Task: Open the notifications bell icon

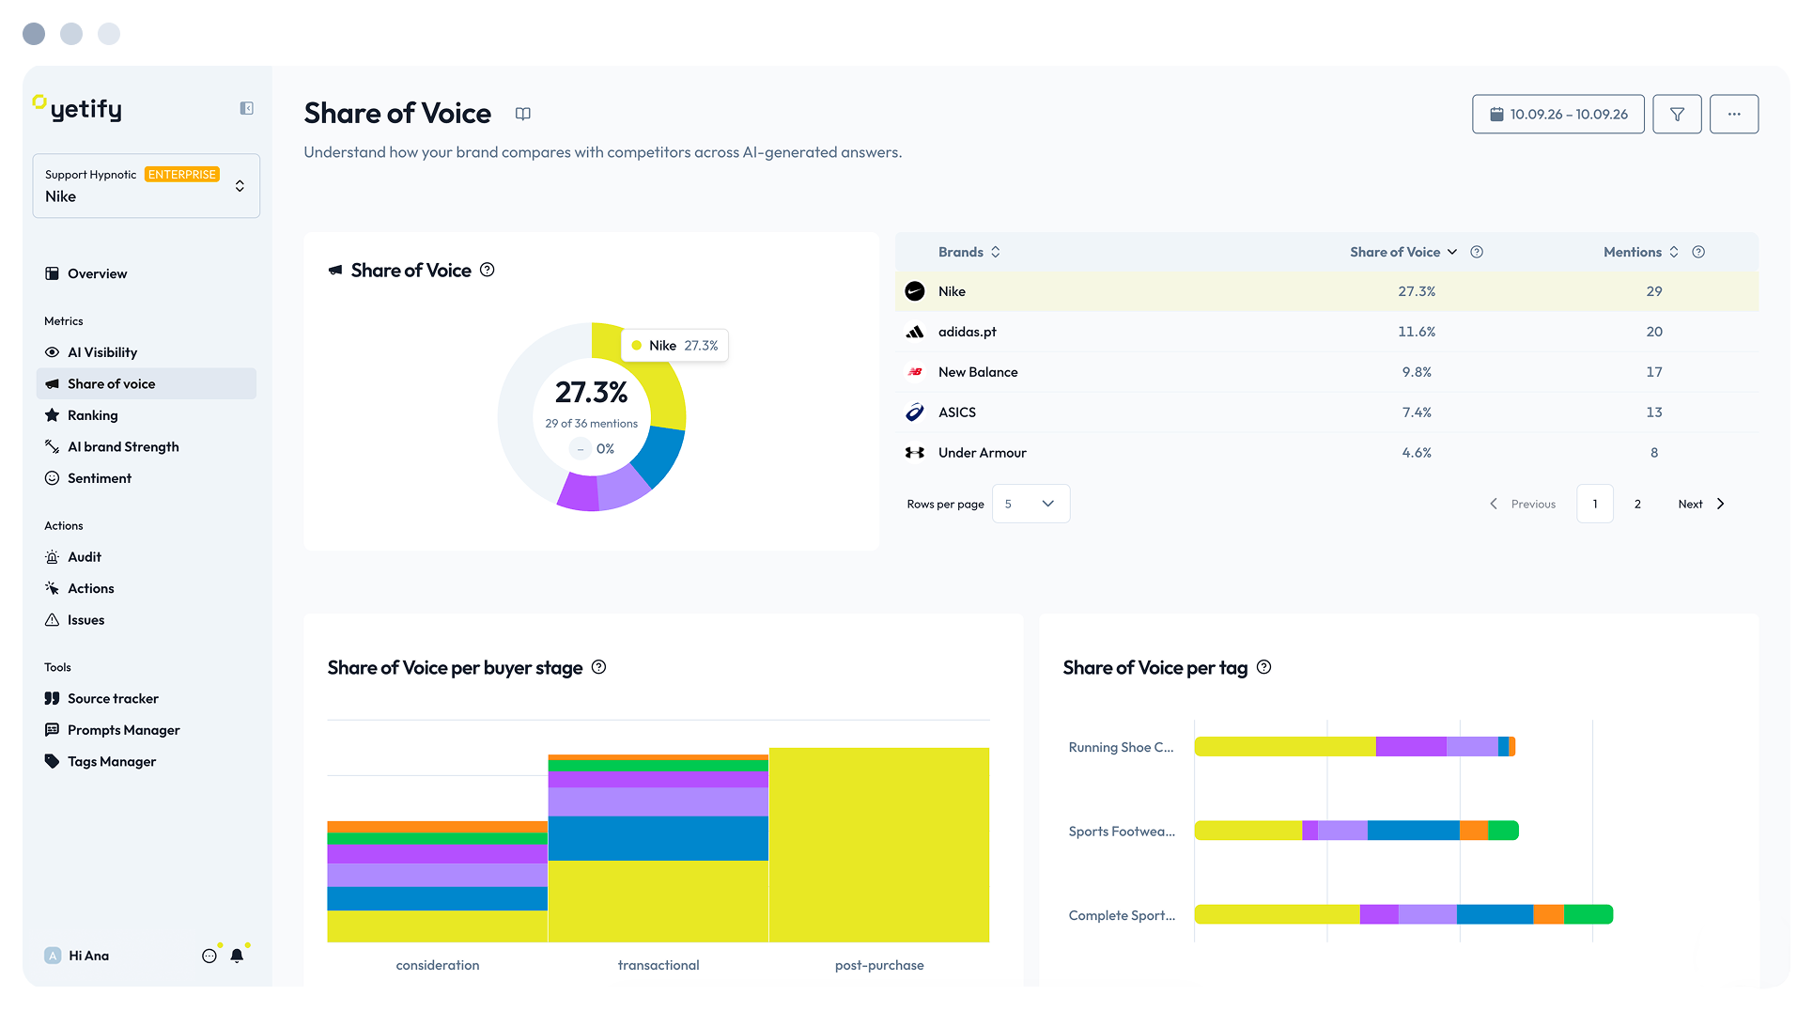Action: [x=237, y=956]
